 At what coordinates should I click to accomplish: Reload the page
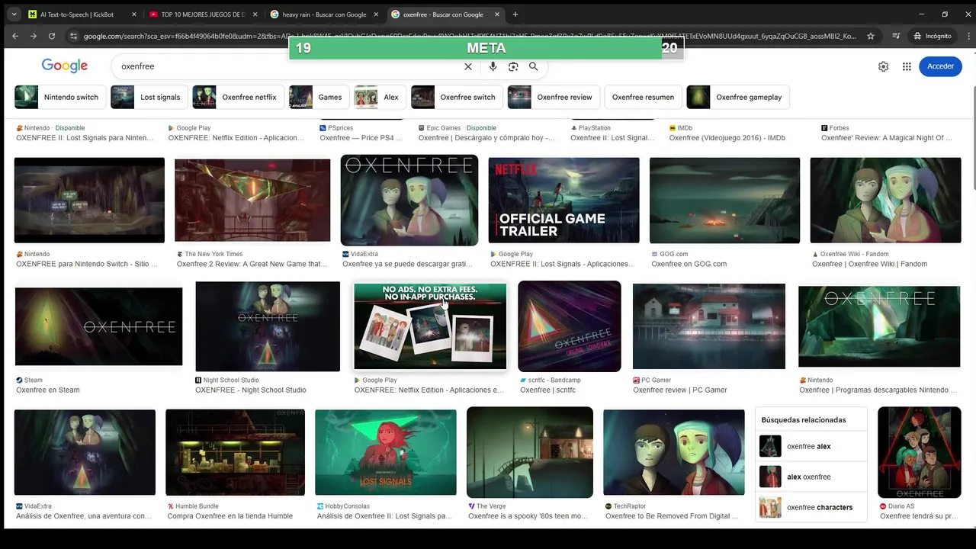(x=52, y=36)
